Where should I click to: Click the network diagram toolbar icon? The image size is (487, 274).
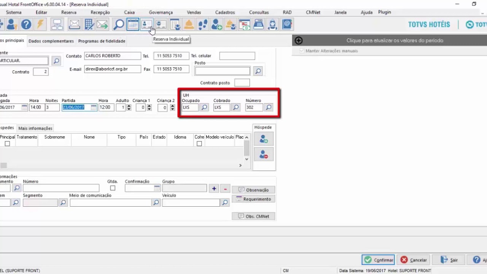pyautogui.click(x=57, y=24)
